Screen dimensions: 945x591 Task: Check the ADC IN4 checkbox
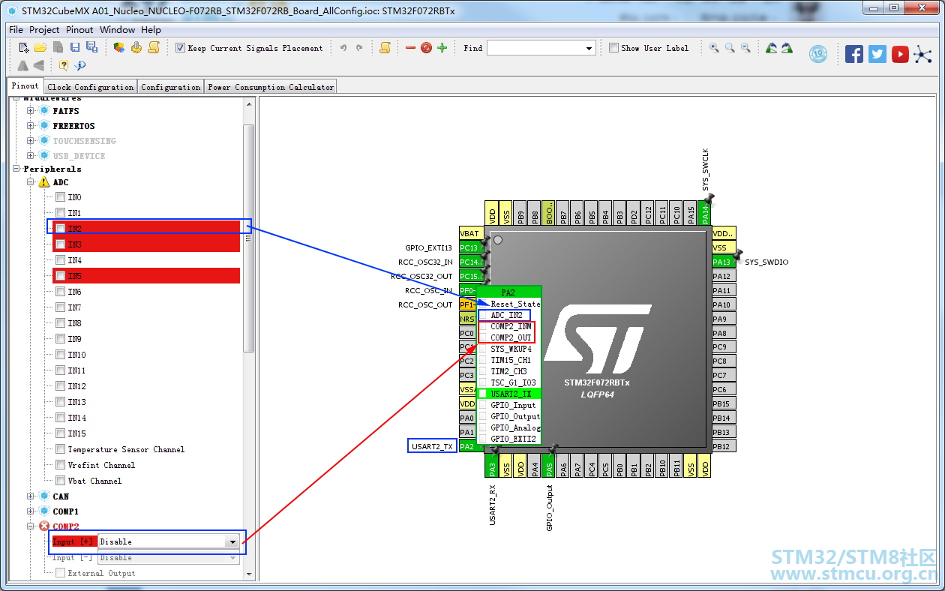[60, 260]
